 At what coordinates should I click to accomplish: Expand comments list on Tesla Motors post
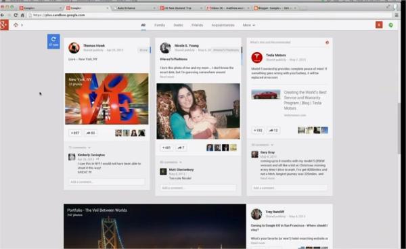coord(263,145)
